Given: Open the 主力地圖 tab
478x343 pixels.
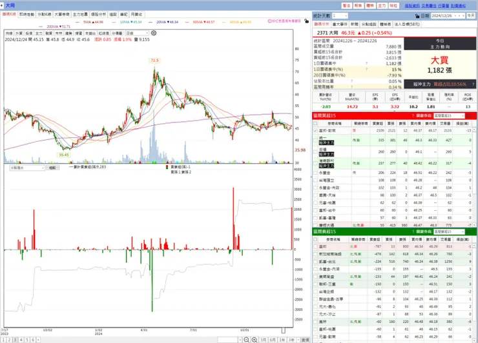Looking at the screenshot, I should pyautogui.click(x=80, y=14).
